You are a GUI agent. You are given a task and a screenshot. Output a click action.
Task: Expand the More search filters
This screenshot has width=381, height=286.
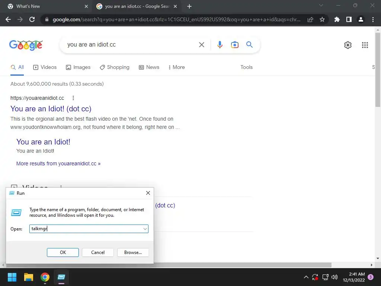[x=176, y=67]
